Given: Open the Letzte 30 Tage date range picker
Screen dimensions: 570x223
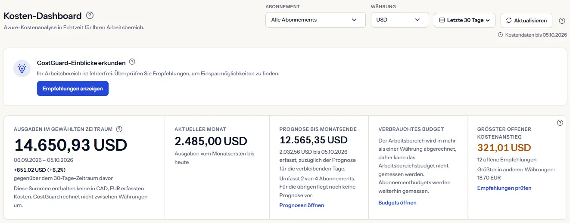Looking at the screenshot, I should tap(464, 20).
